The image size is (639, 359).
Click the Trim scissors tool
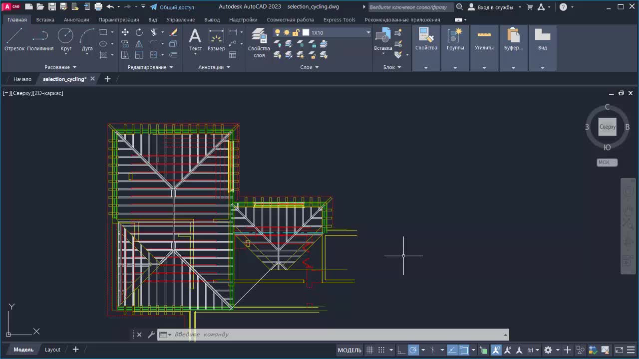tap(154, 32)
